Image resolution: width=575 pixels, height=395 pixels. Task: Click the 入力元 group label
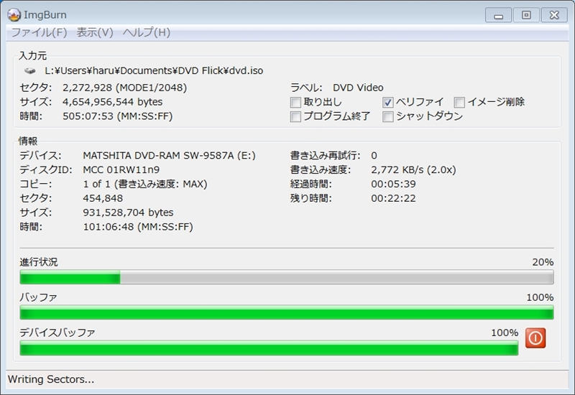32,56
